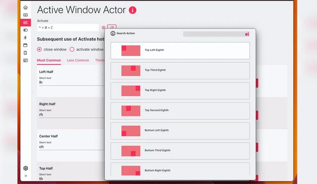Edit the Center Half short text field

coord(72,147)
